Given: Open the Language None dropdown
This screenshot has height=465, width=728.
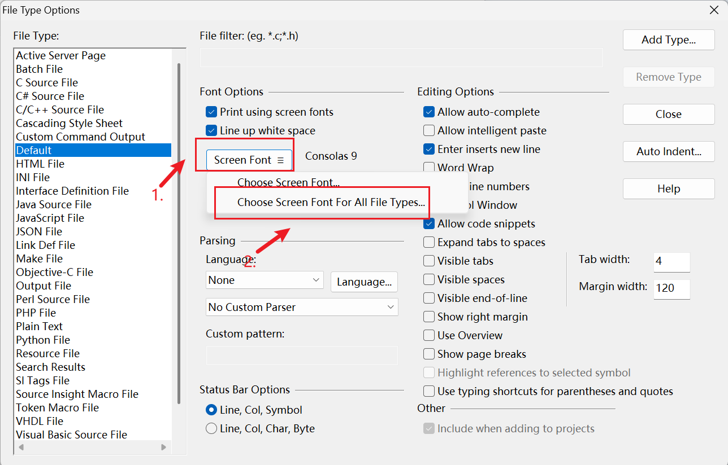Looking at the screenshot, I should [264, 280].
